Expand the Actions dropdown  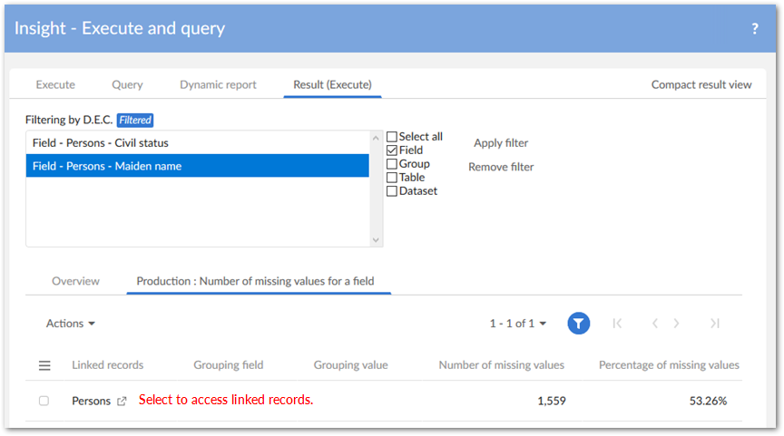pos(71,324)
